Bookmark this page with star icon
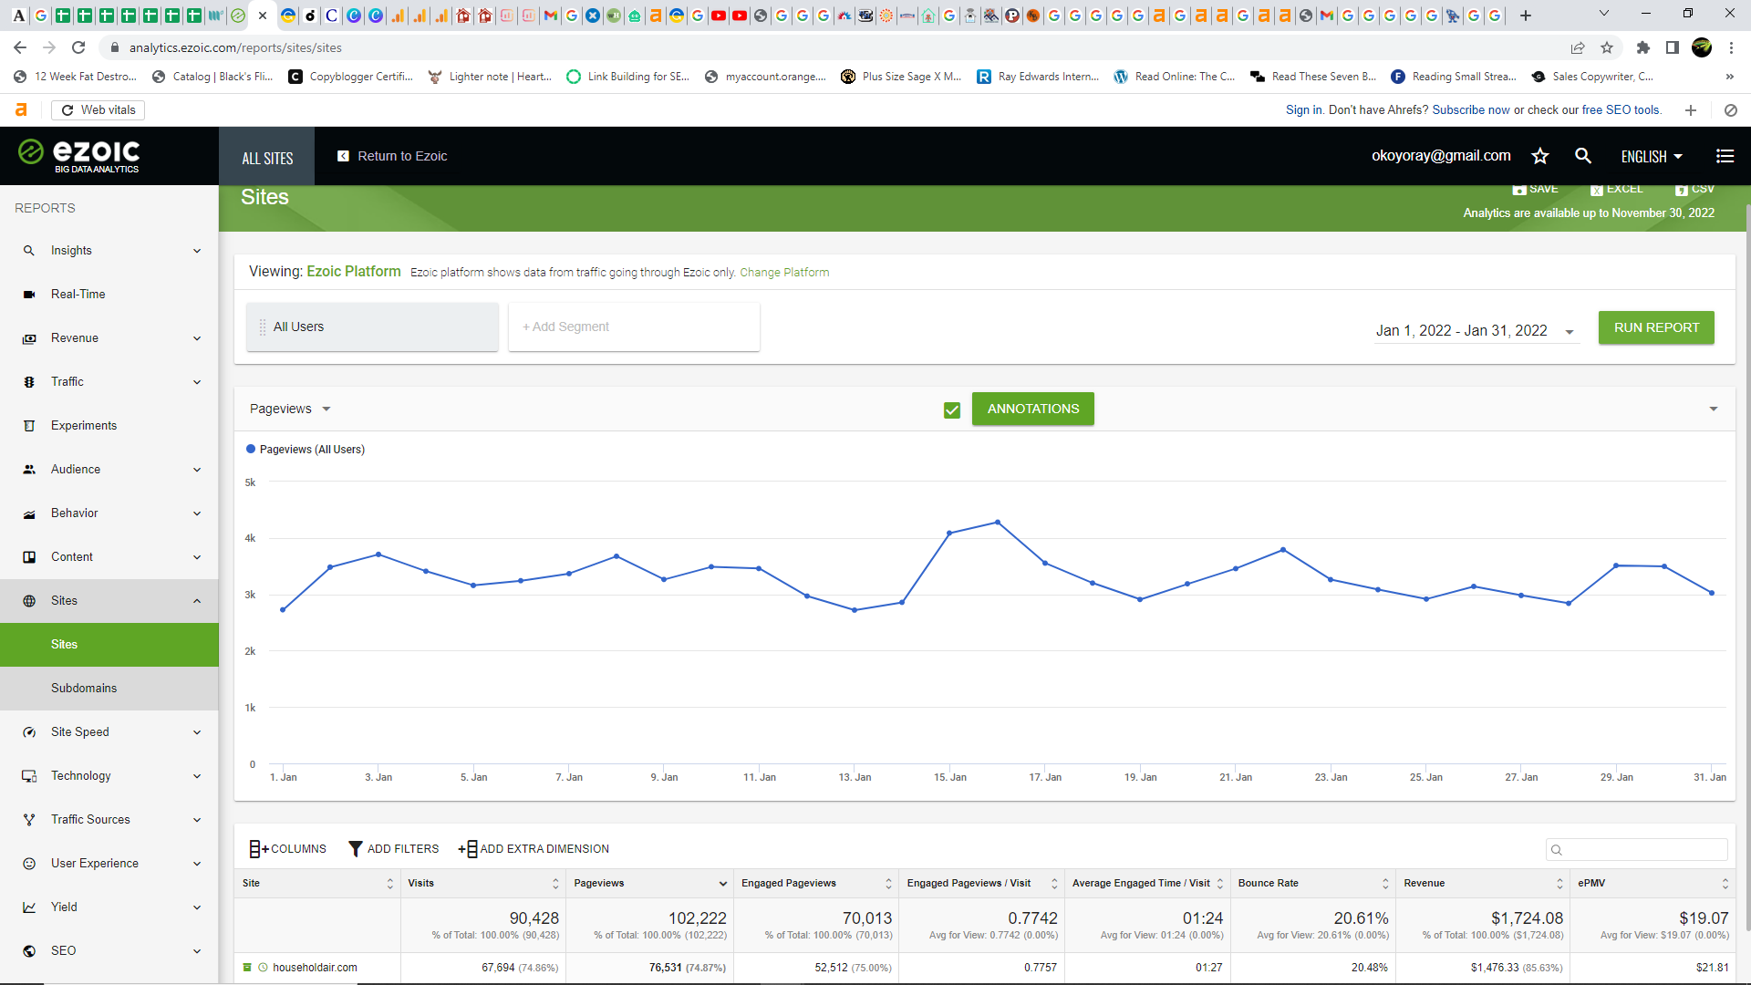 1607,47
